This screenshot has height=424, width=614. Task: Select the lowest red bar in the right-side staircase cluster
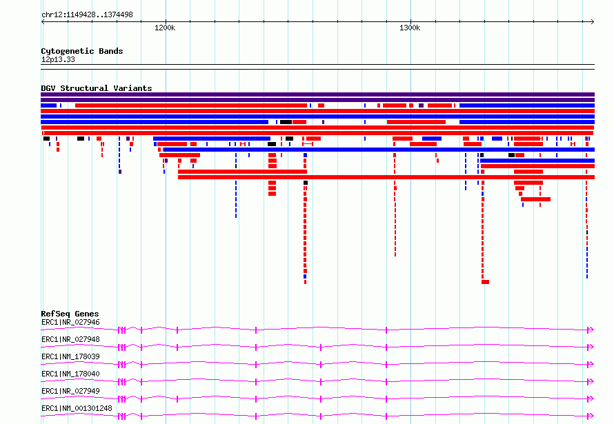pyautogui.click(x=535, y=199)
